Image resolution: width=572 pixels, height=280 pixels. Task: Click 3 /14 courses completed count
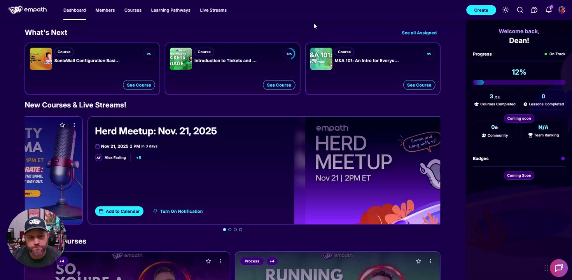tap(495, 96)
